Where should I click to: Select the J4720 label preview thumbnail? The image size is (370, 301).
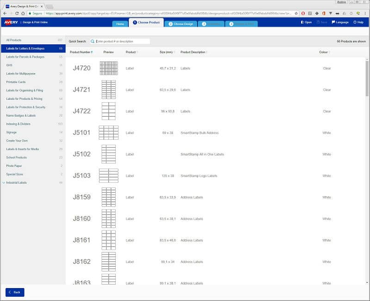click(x=109, y=68)
